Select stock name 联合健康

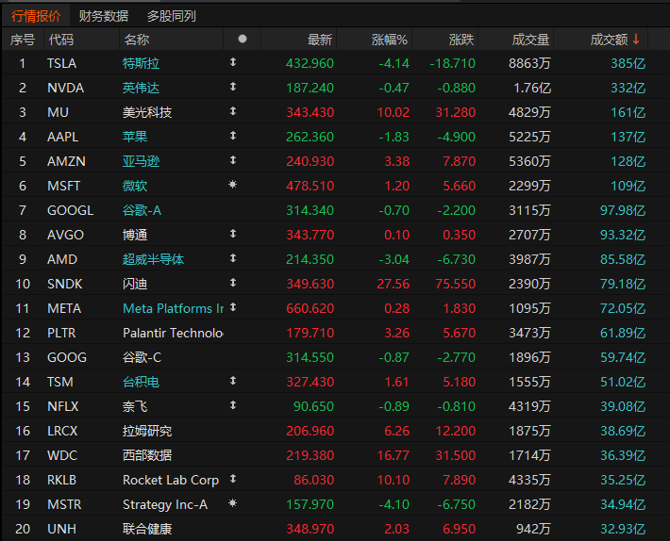147,529
